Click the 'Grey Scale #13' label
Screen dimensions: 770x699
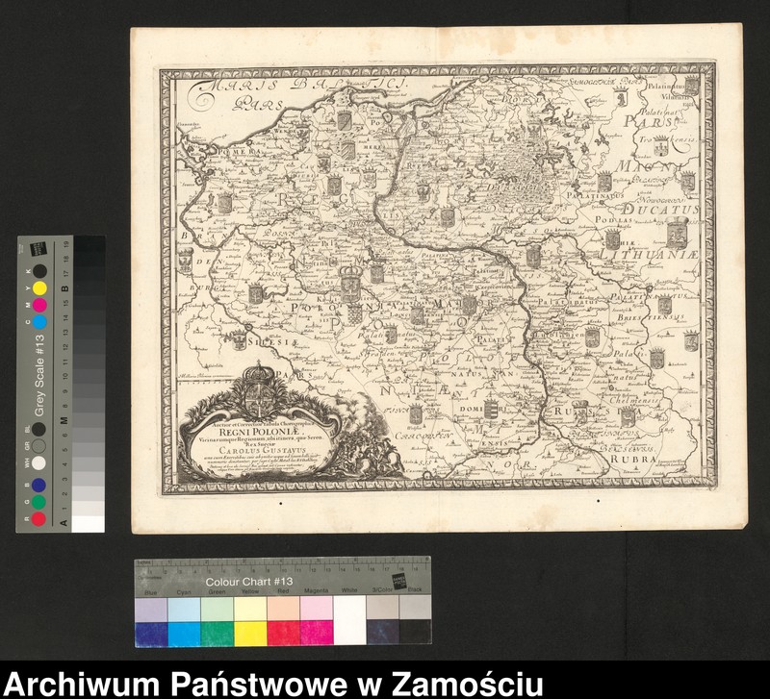[x=39, y=376]
